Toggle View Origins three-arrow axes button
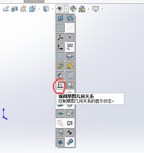Screen dimensions: 144x153 (60, 37)
